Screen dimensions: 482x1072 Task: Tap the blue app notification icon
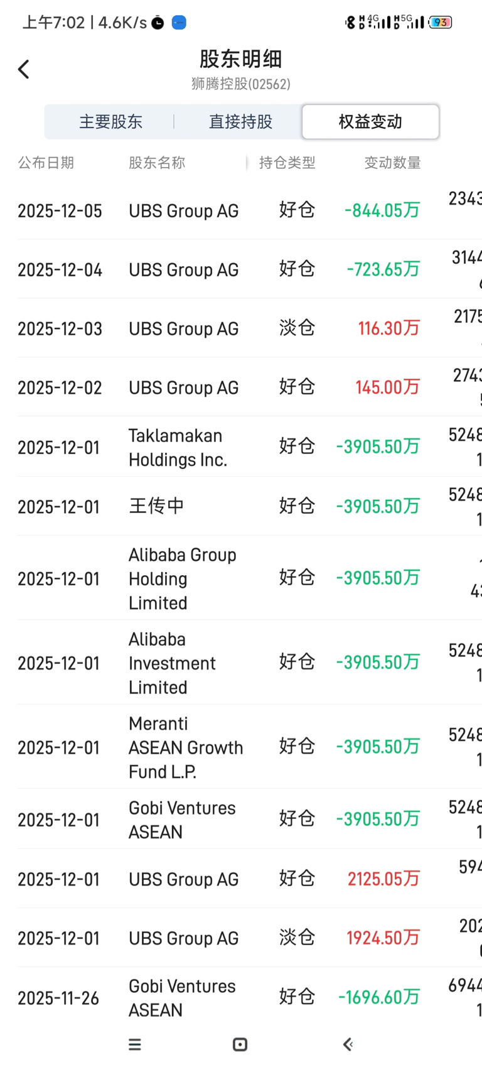(x=179, y=23)
